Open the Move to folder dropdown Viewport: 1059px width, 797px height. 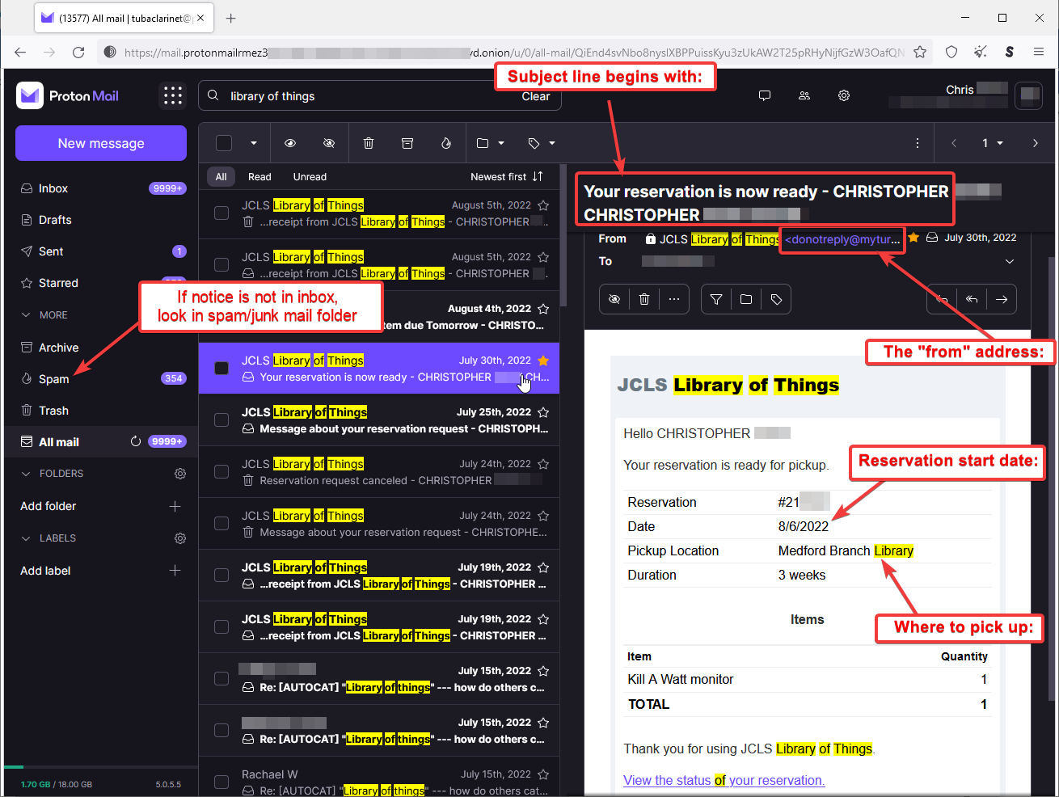point(491,143)
